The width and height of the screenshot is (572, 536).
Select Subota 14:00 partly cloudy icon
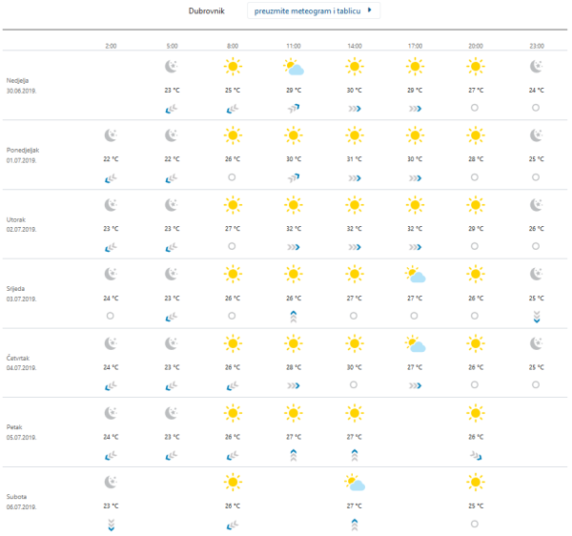point(355,483)
